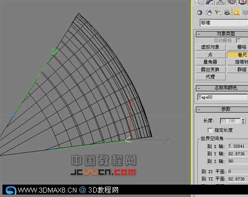Enable the 指定长度 checkbox
Image resolution: width=248 pixels, height=197 pixels.
coord(210,130)
